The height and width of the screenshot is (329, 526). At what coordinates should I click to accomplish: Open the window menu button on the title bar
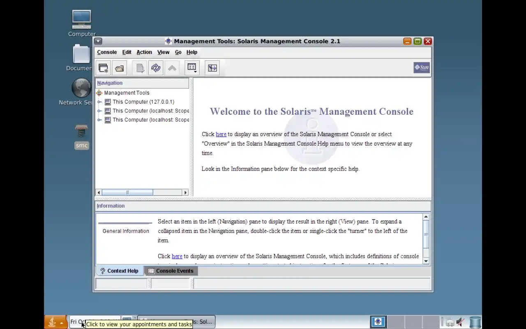click(x=98, y=41)
